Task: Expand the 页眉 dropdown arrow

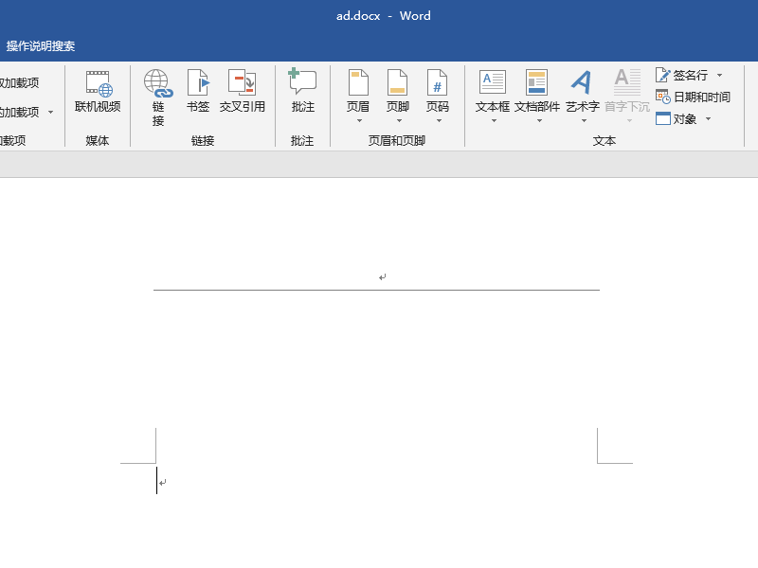Action: (359, 121)
